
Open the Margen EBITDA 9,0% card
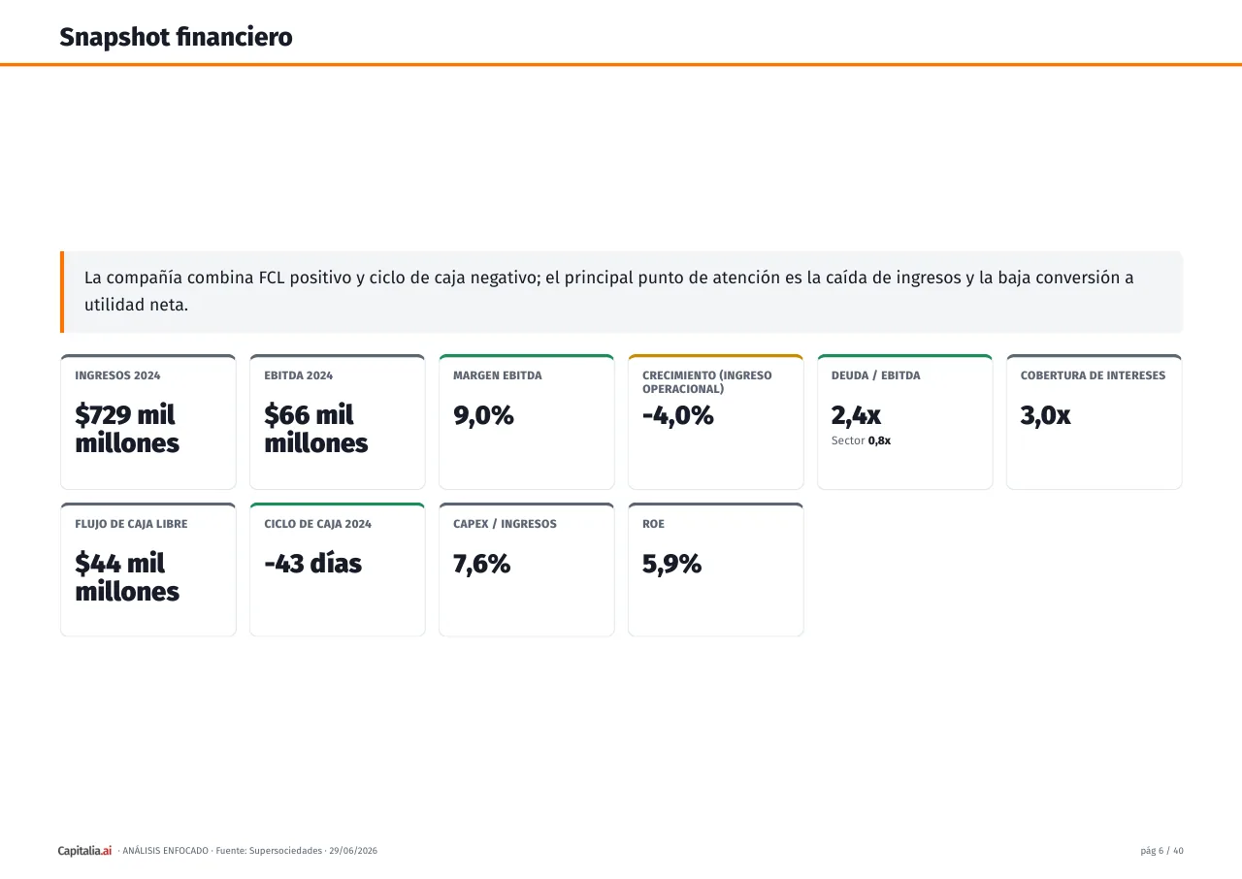(527, 422)
